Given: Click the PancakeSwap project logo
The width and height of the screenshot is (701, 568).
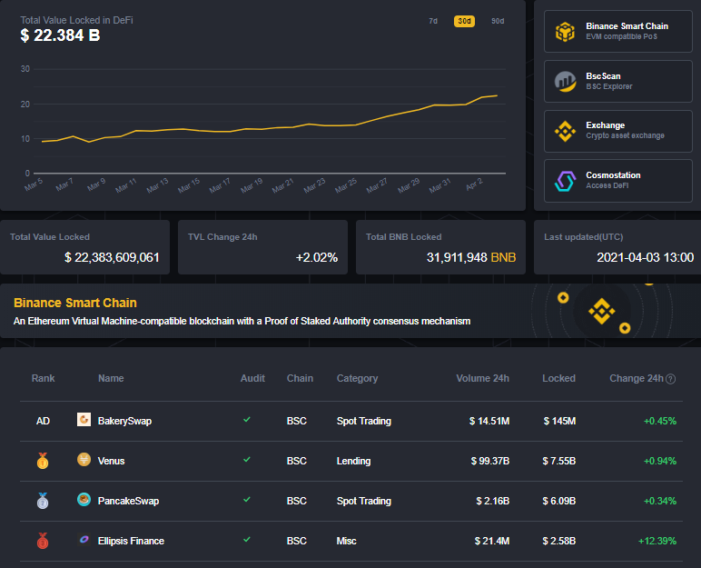Looking at the screenshot, I should click(84, 501).
